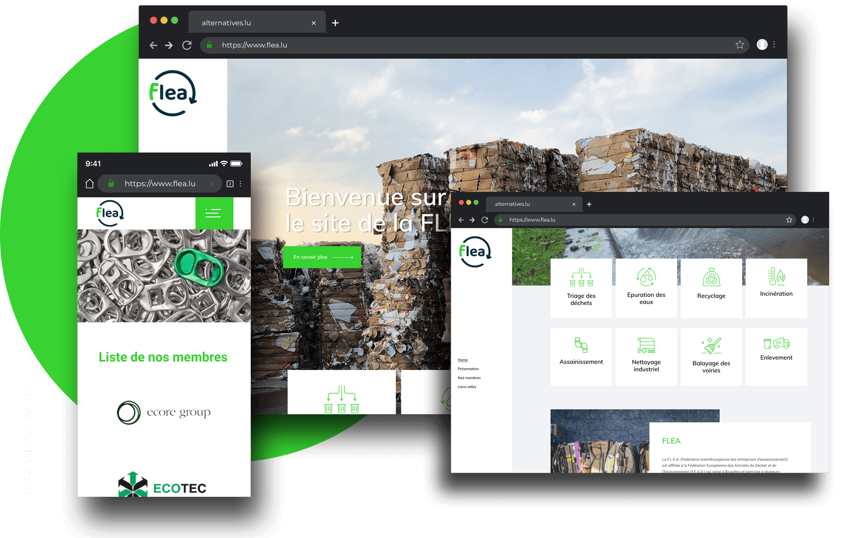Click Flea logo in large browser window
This screenshot has width=860, height=538.
(173, 93)
